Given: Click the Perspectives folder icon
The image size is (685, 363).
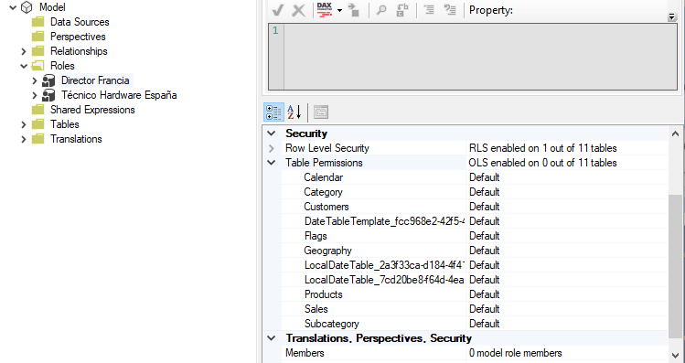Looking at the screenshot, I should coord(38,37).
